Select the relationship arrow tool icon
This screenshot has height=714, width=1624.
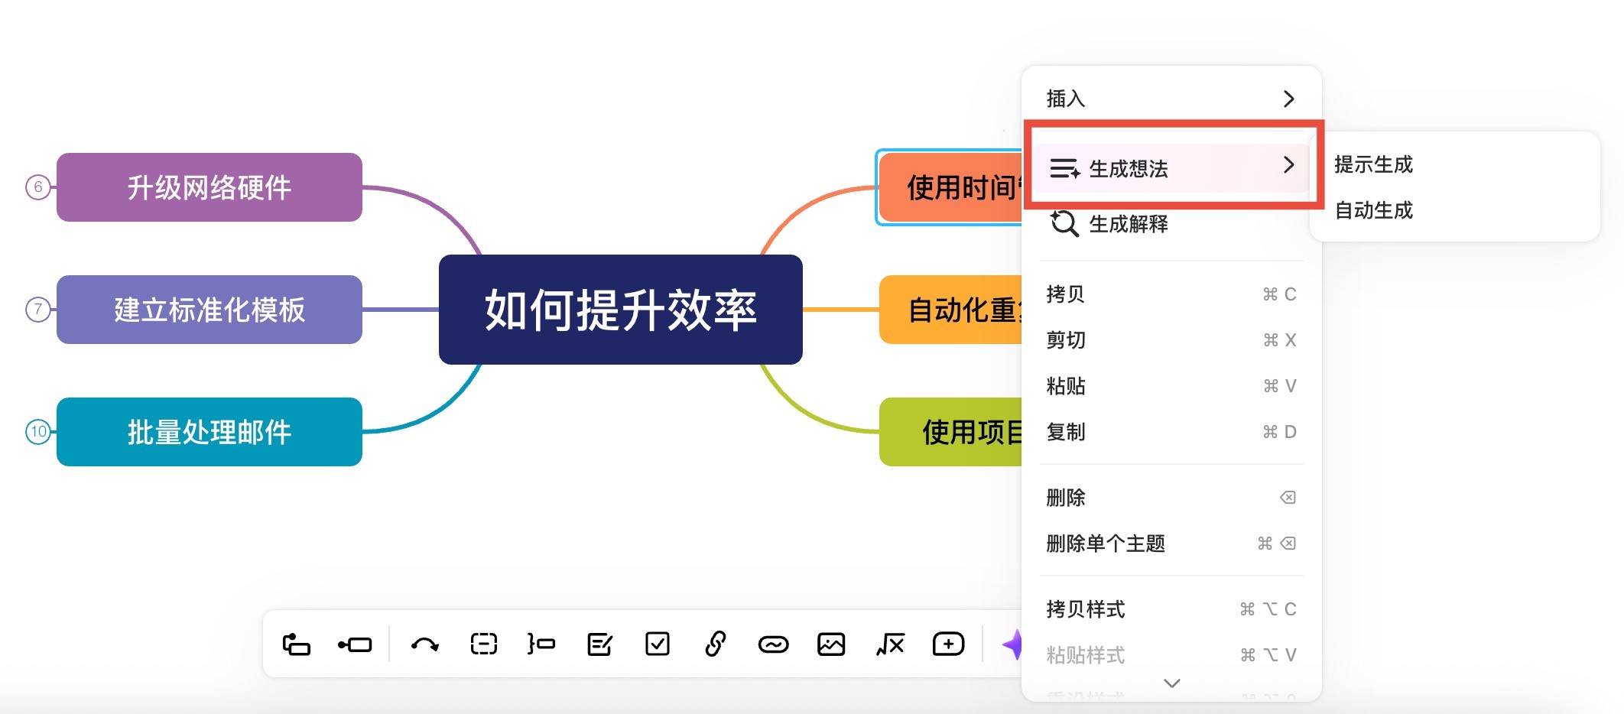pos(425,644)
